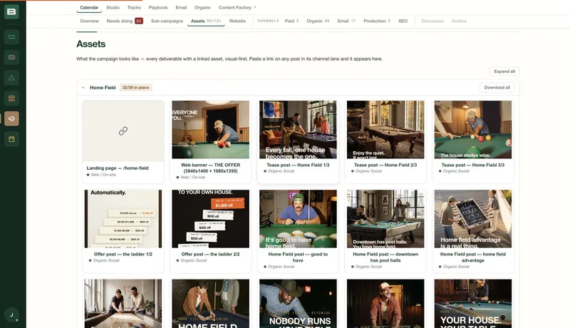Click the Tease post — Home Field 1/3 title
This screenshot has width=570, height=328.
pyautogui.click(x=298, y=165)
